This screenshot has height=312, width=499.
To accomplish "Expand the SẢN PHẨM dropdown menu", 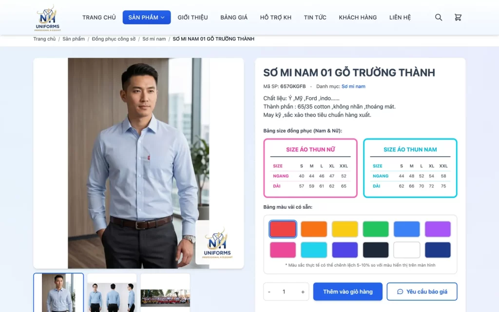I will pos(147,18).
